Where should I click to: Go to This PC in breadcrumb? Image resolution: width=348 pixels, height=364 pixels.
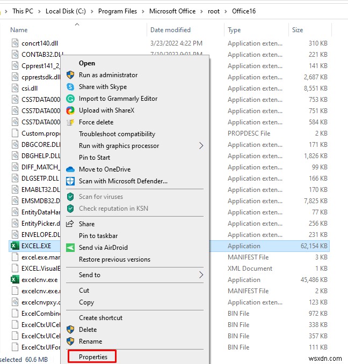(x=23, y=11)
